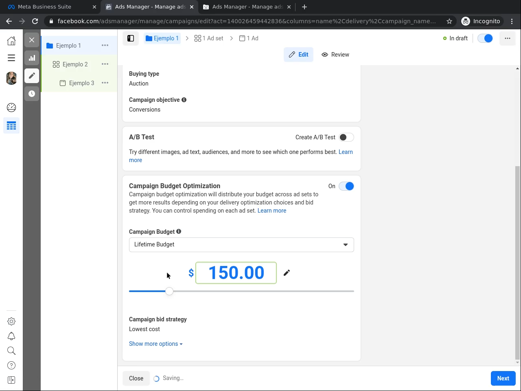This screenshot has height=391, width=521.
Task: Select campaign Ejemplo 1 in tree
Action: point(68,46)
